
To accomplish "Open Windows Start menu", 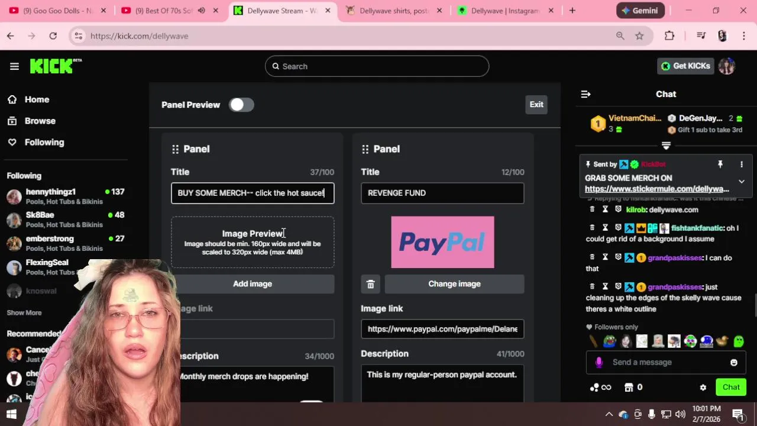I will point(11,414).
